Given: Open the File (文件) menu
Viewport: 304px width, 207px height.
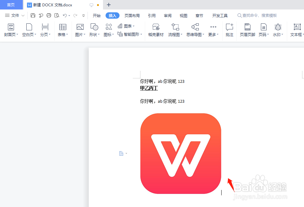Looking at the screenshot, I should coord(15,15).
